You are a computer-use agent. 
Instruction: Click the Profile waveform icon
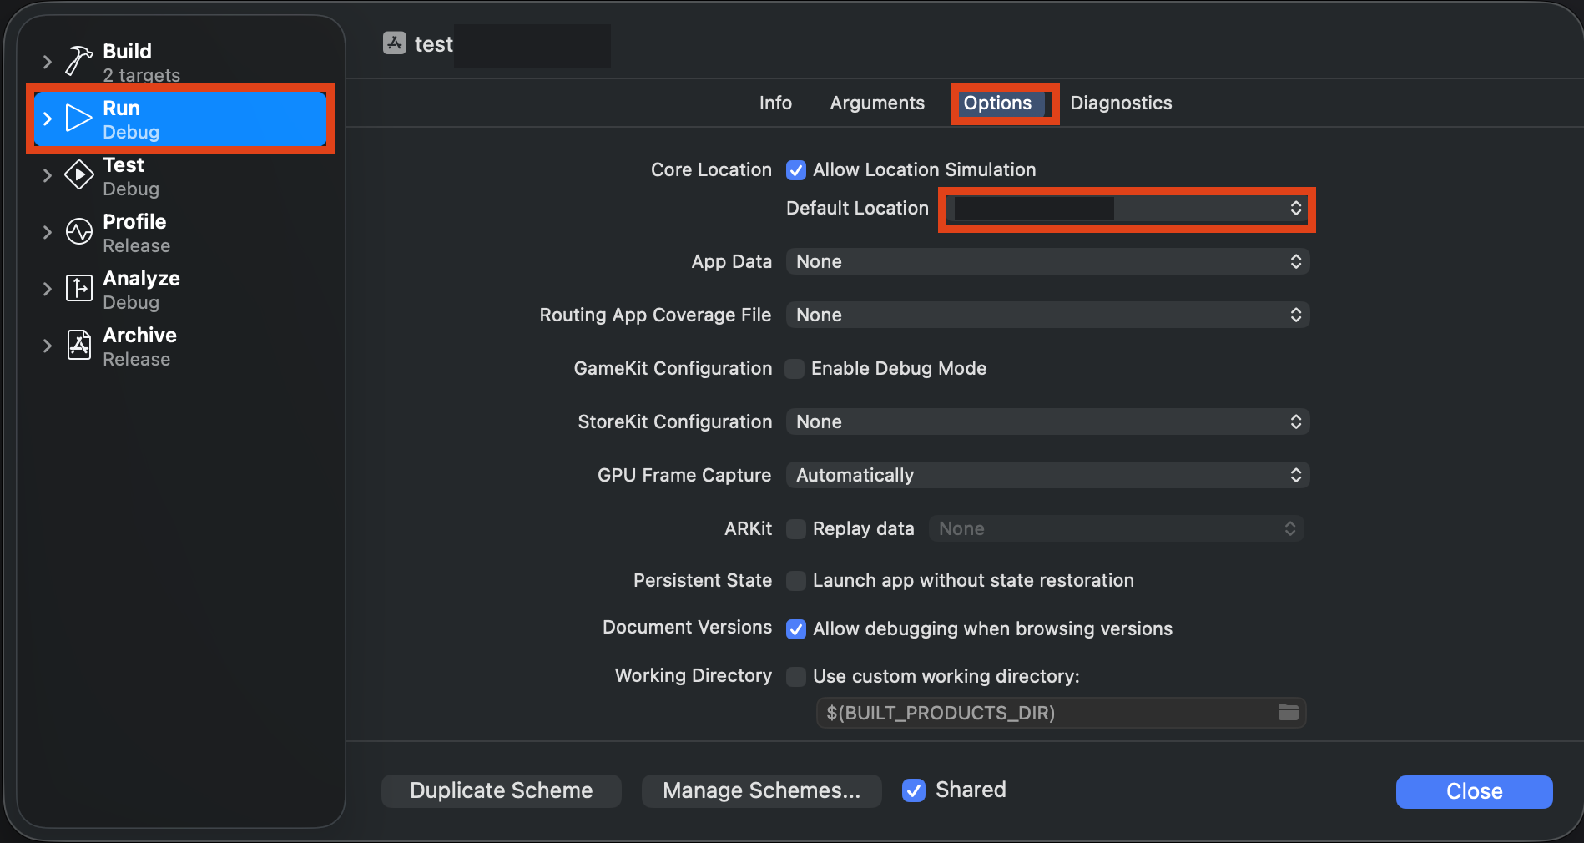[79, 232]
